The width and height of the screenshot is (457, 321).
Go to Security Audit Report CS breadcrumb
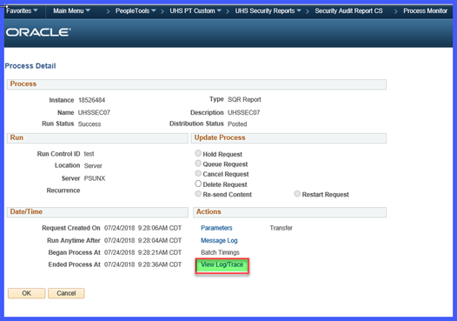tap(348, 10)
